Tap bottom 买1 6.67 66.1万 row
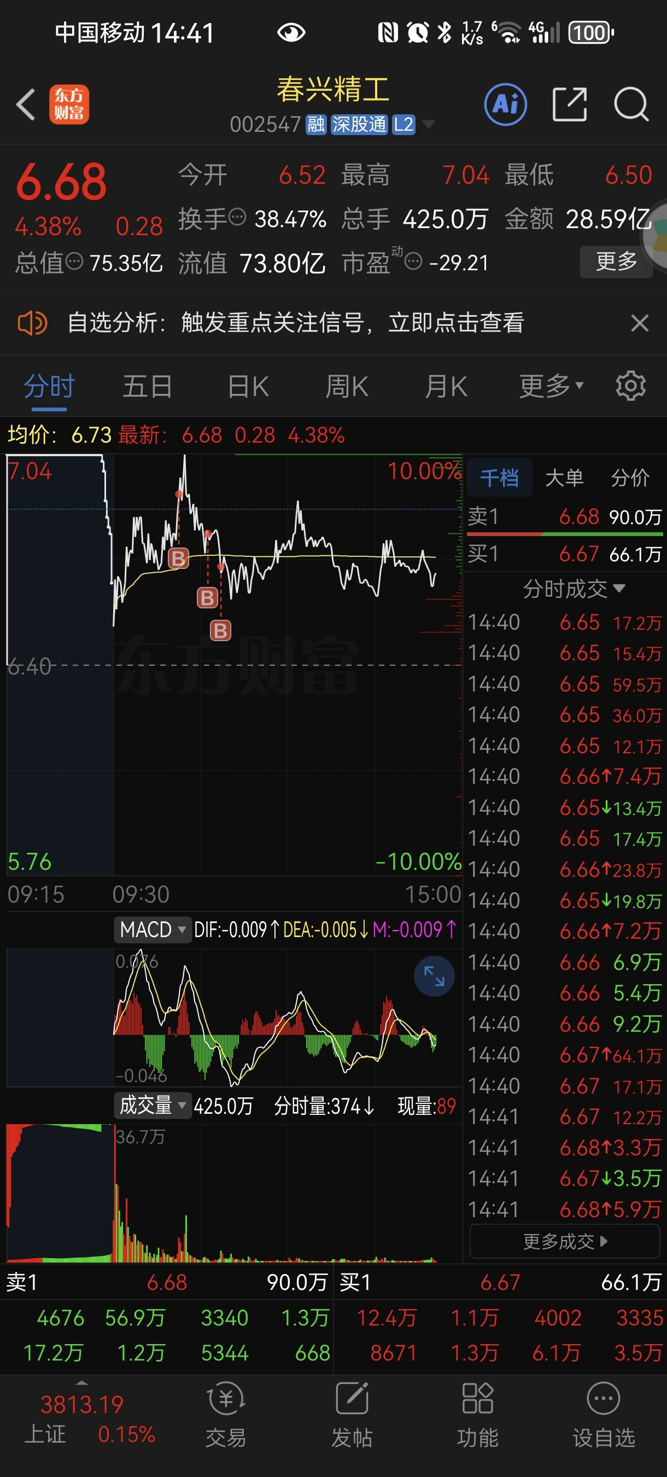The width and height of the screenshot is (667, 1477). coord(500,1283)
